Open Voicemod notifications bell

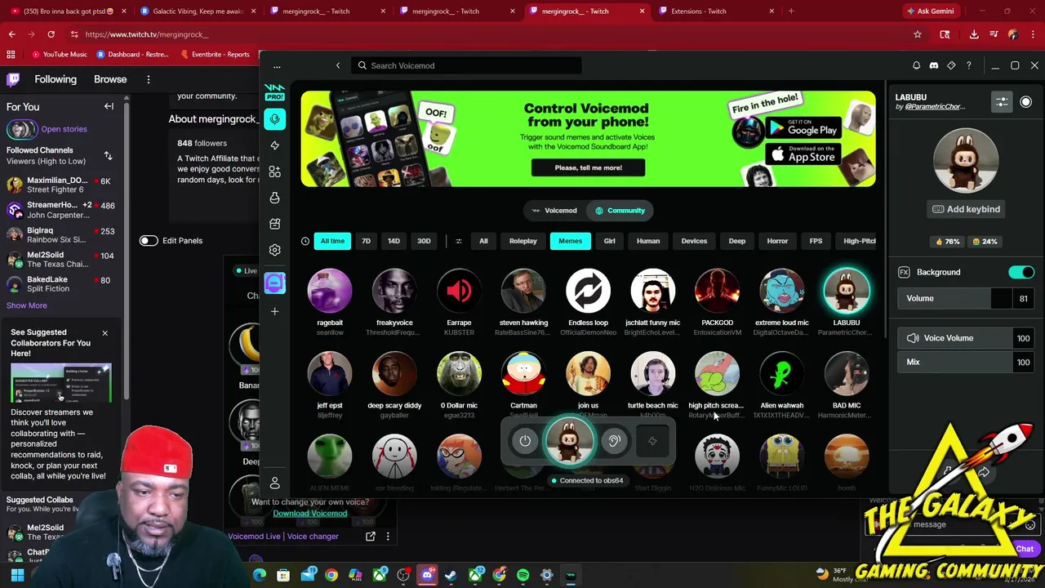click(916, 65)
